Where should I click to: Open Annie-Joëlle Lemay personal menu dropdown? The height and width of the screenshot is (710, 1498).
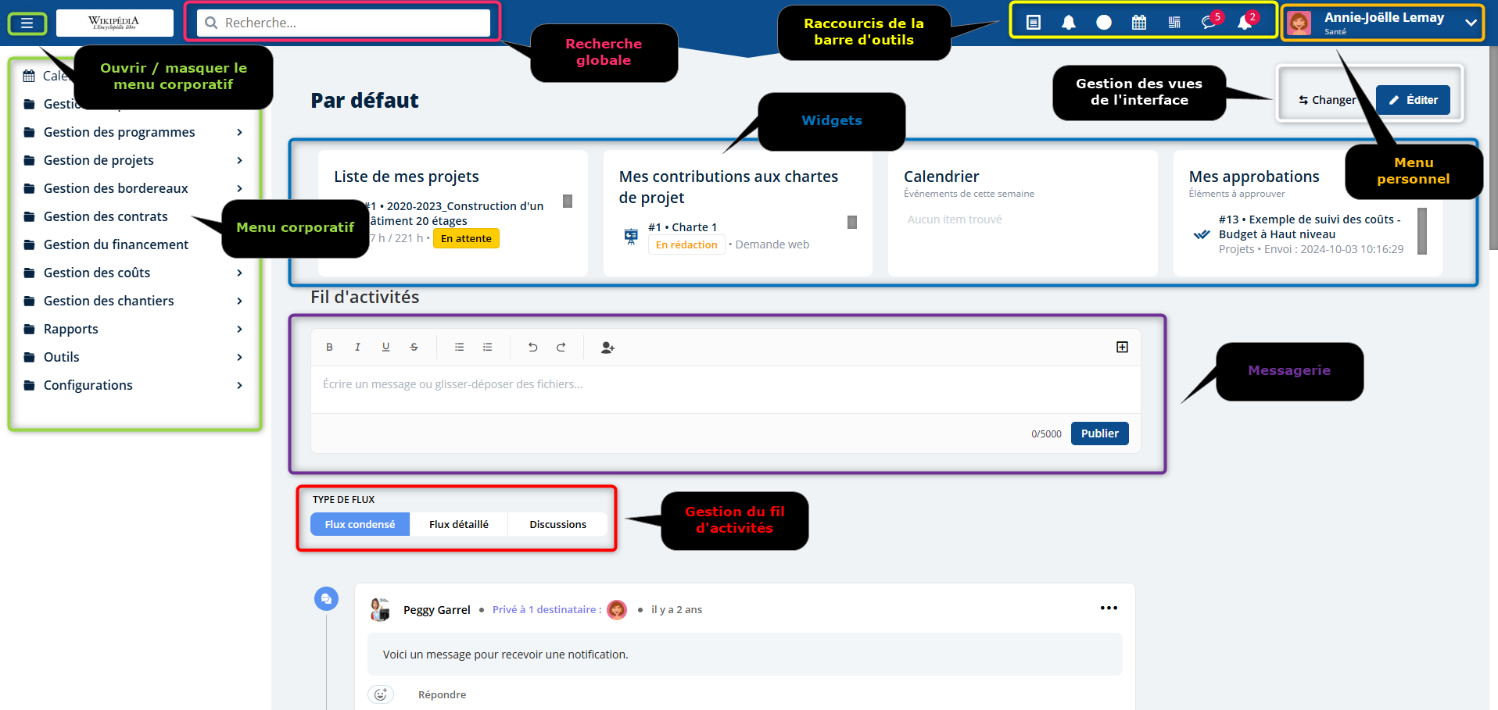pyautogui.click(x=1471, y=23)
